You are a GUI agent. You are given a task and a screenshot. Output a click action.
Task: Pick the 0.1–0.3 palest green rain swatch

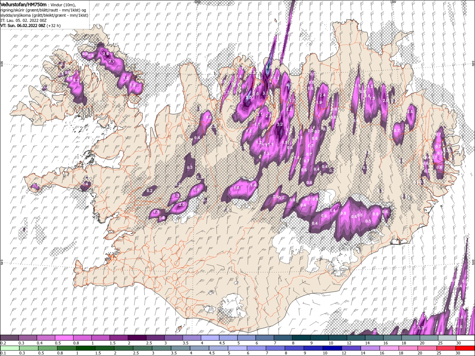click(10, 348)
